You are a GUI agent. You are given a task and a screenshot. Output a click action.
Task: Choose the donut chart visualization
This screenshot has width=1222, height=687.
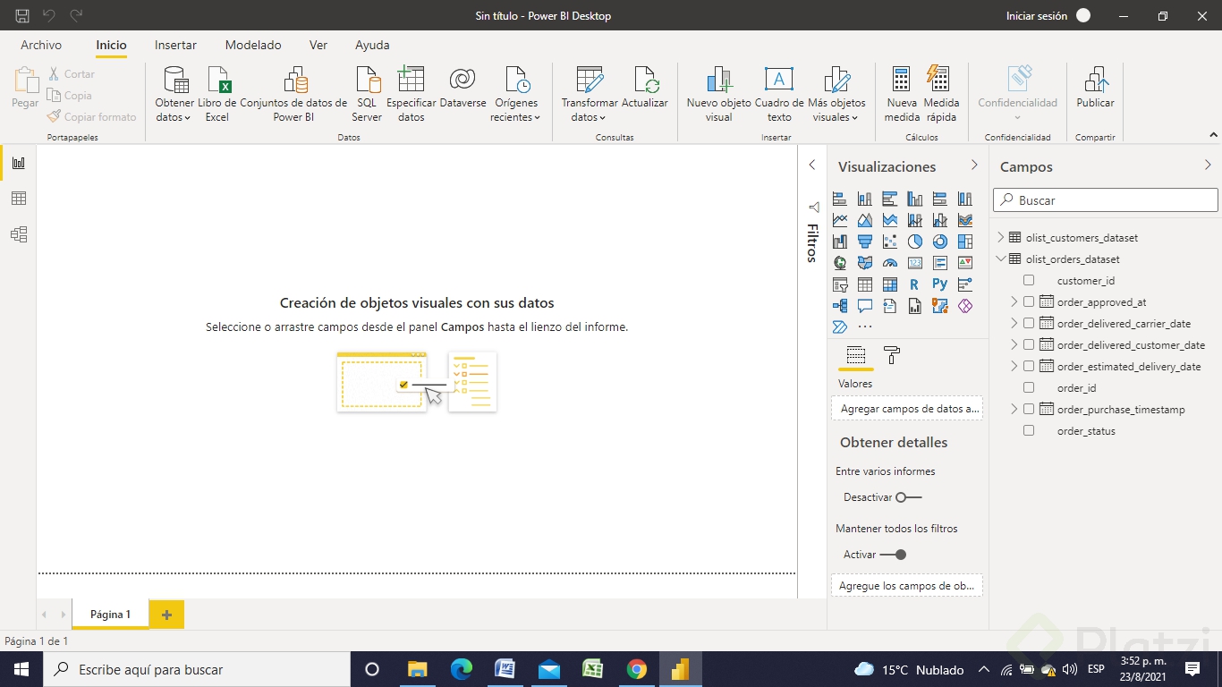click(x=939, y=242)
